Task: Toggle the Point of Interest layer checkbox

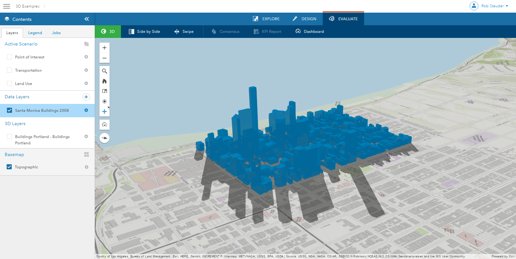Action: point(9,57)
